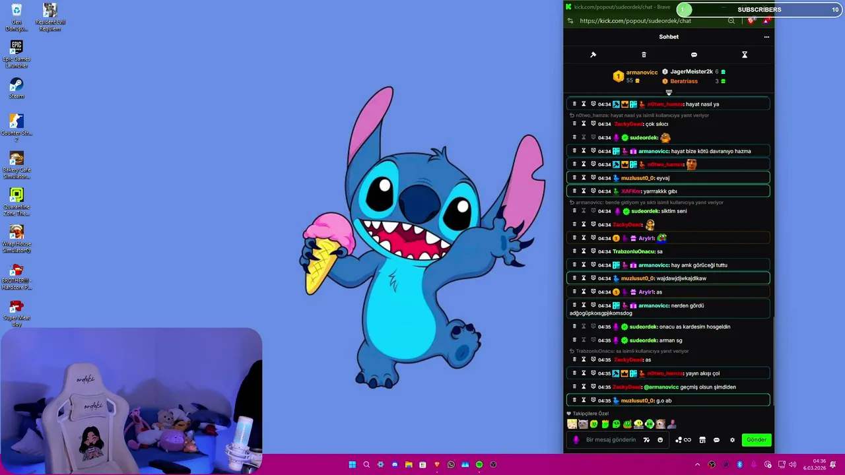Screen dimensions: 845x475
Task: Open WhatsApp from the taskbar
Action: click(x=451, y=464)
